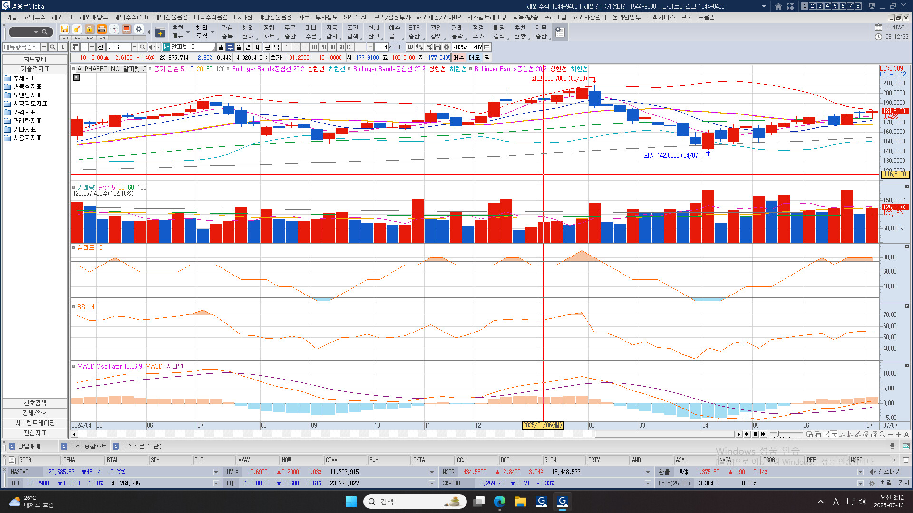Click the orange save (disk) toolbar icon
Viewport: 913px width, 513px height.
point(65,29)
